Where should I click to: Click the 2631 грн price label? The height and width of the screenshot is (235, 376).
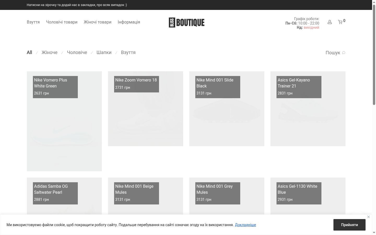pos(42,93)
